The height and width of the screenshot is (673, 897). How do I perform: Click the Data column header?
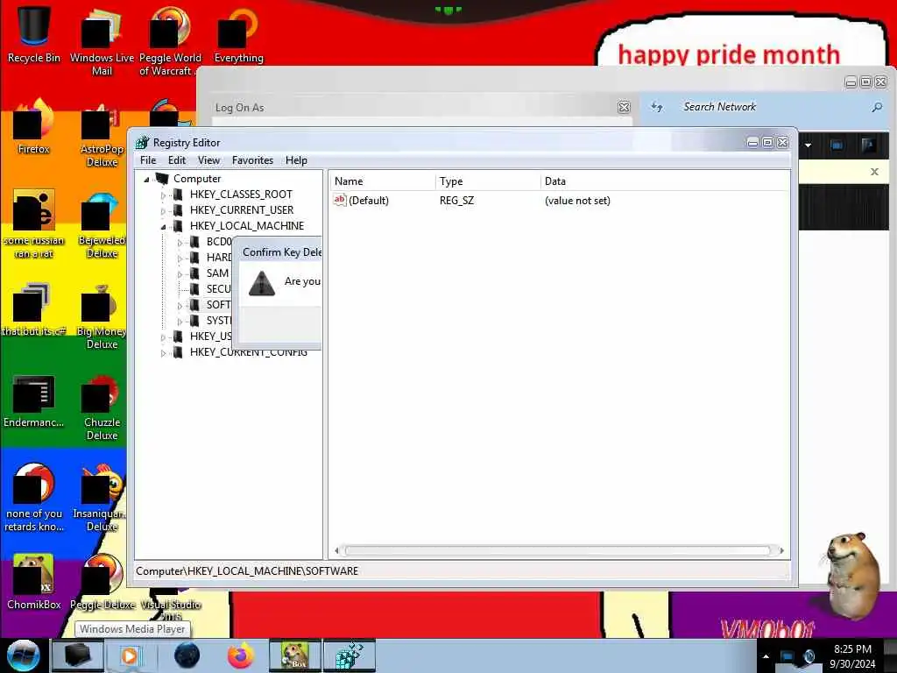pos(664,181)
